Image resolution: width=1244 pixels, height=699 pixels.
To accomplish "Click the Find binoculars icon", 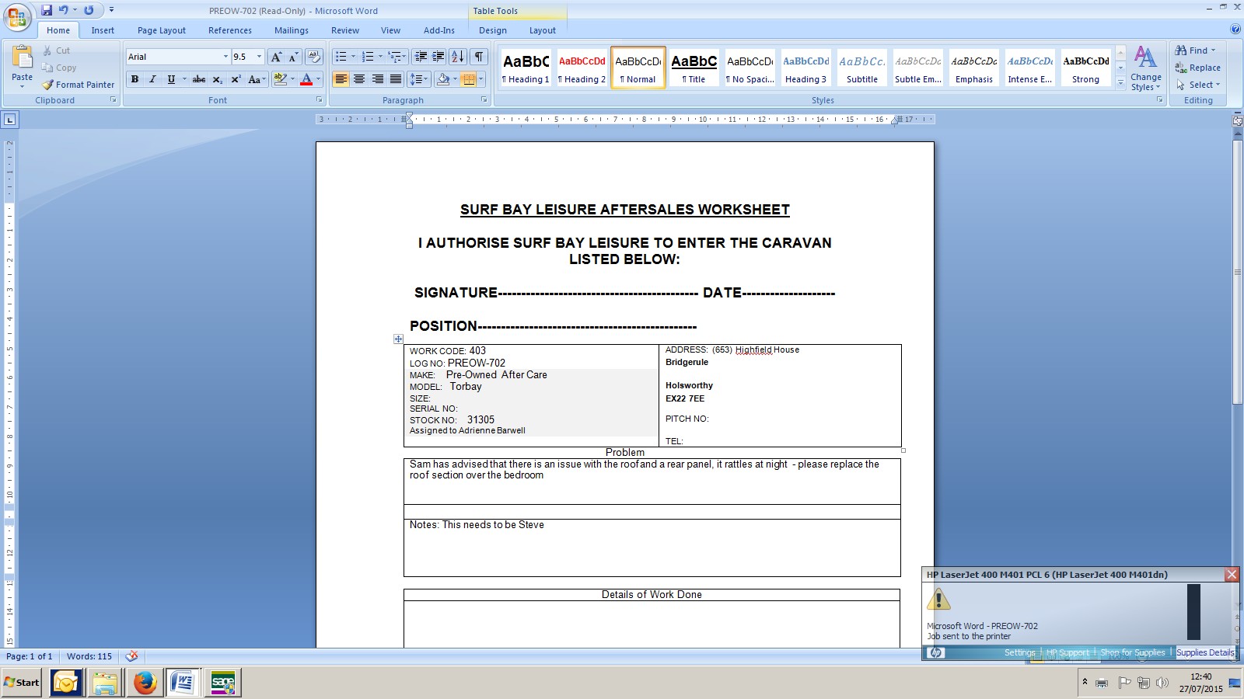I will (x=1181, y=50).
